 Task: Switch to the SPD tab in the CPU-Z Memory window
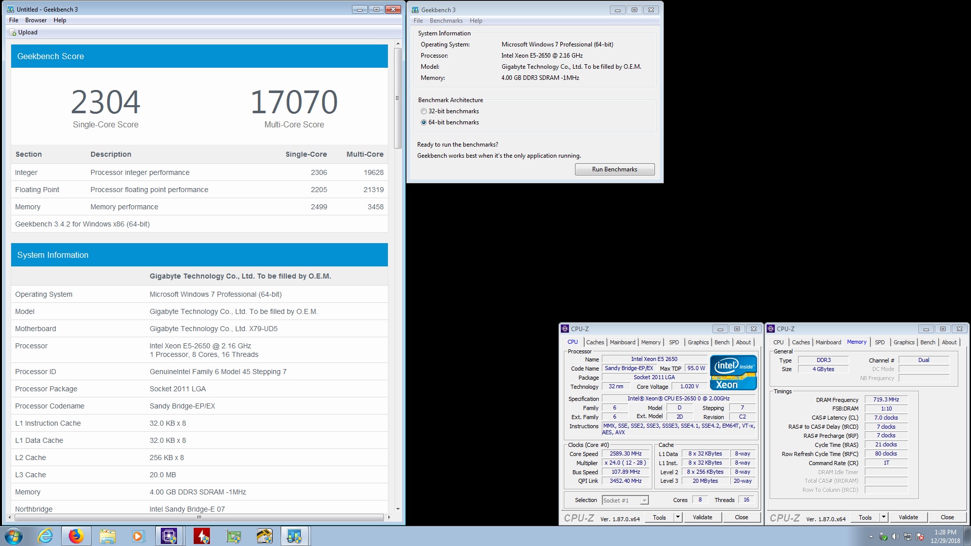(880, 342)
